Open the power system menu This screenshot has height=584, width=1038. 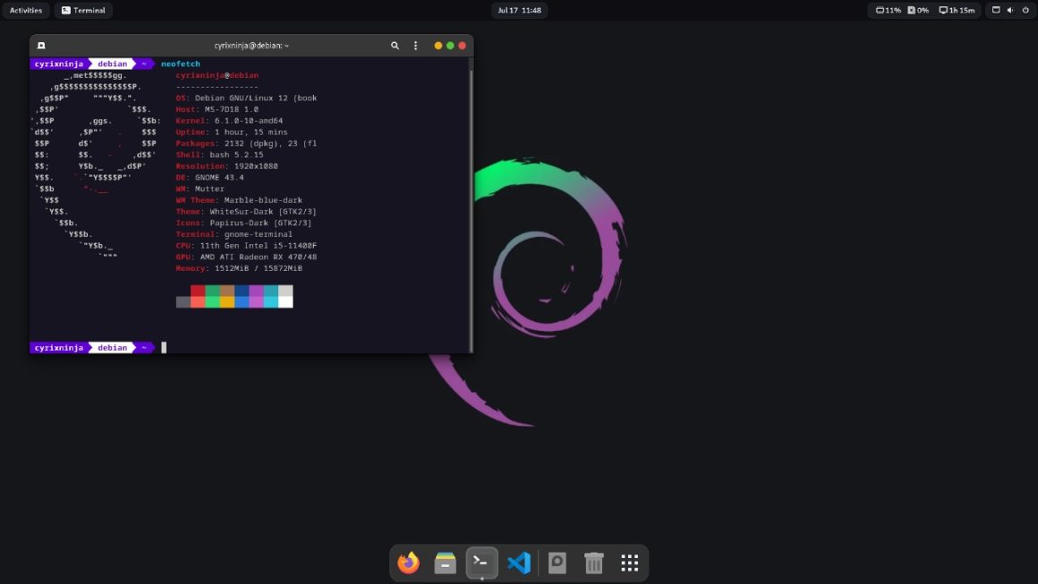coord(1025,11)
